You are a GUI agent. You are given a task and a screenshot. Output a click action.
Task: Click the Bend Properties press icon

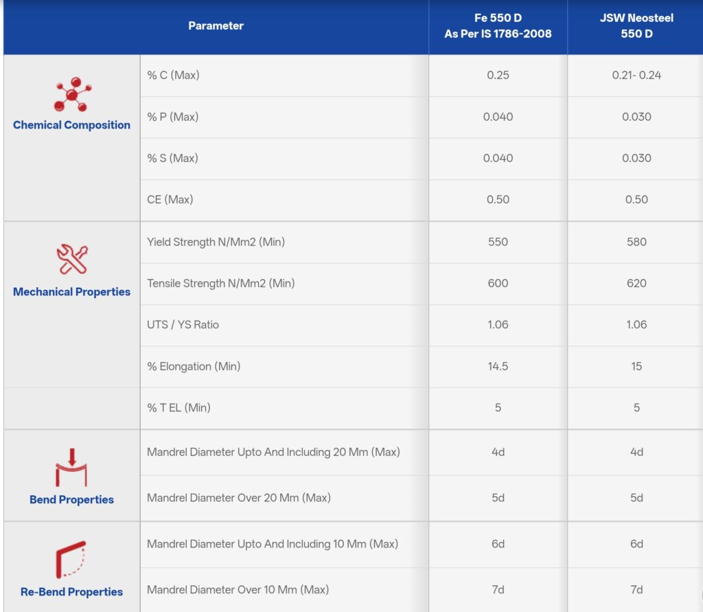[x=72, y=468]
